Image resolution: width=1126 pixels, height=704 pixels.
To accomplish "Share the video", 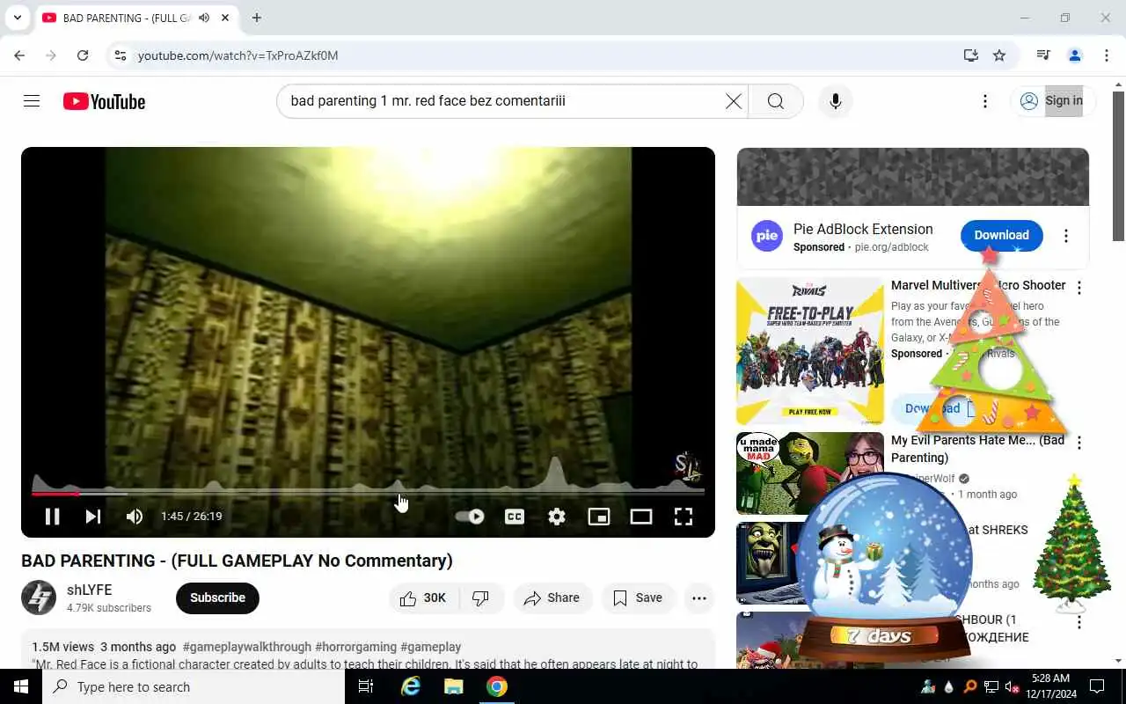I will tap(552, 598).
